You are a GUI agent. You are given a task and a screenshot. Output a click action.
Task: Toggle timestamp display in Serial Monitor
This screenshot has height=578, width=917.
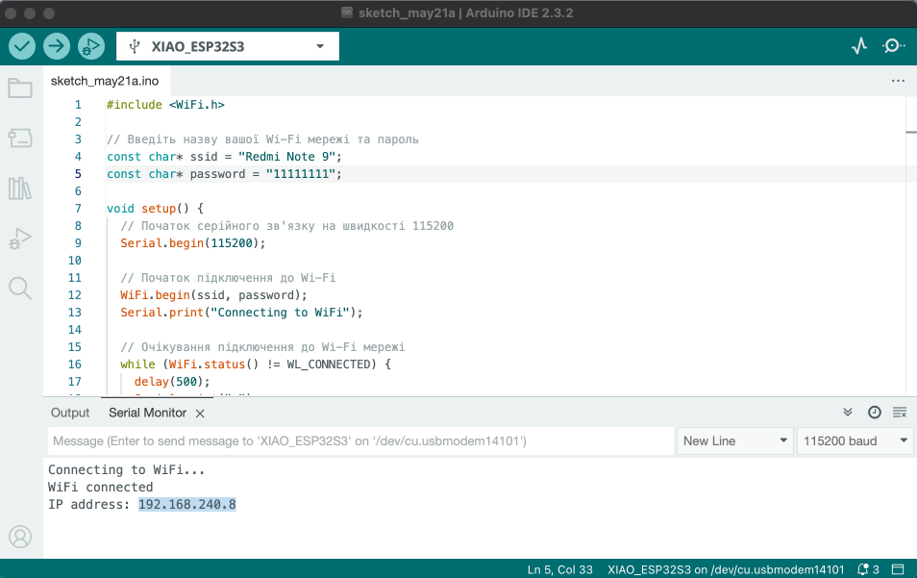pos(874,413)
